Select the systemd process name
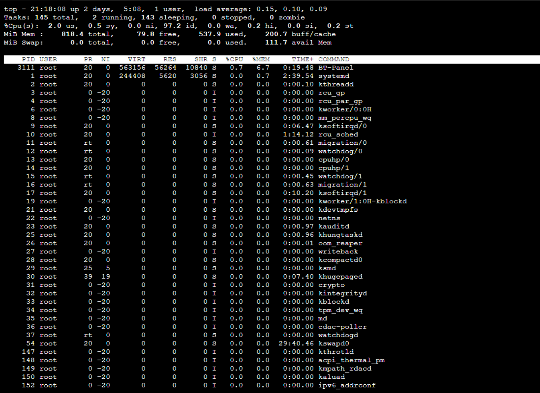This screenshot has width=540, height=393. tap(334, 76)
